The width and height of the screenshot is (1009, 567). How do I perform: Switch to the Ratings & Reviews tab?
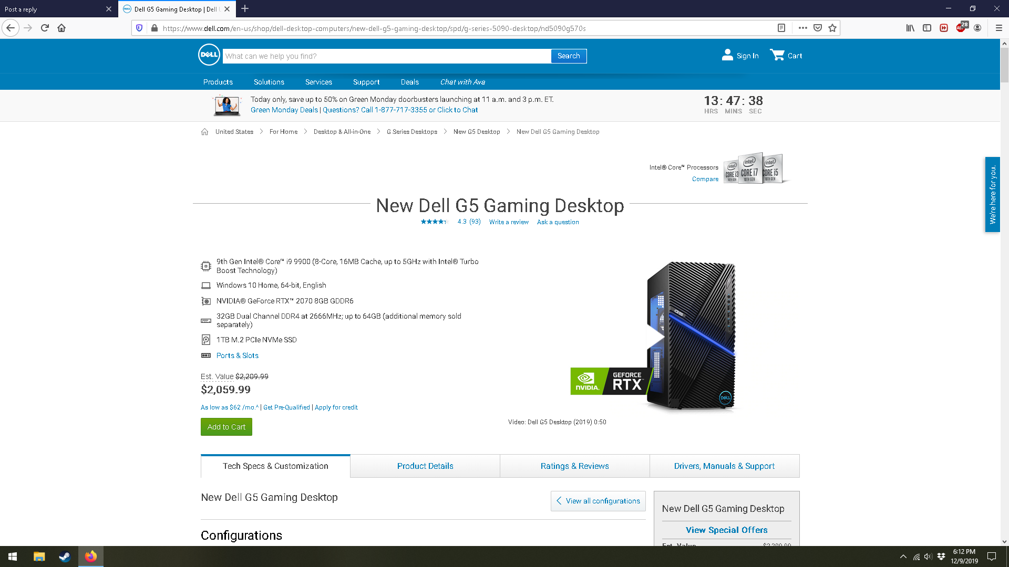[574, 466]
